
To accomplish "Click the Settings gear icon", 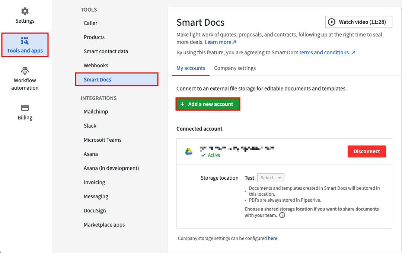I will [x=25, y=11].
